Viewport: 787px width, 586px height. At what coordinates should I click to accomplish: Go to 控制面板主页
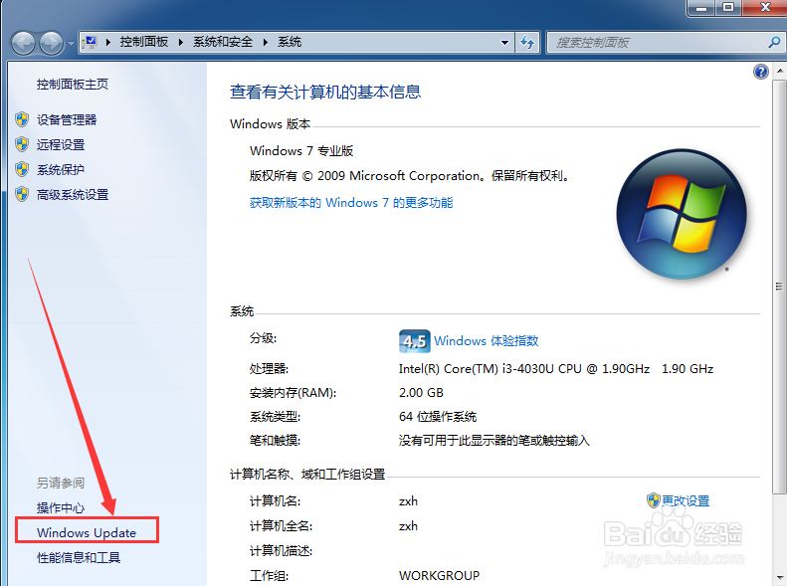pyautogui.click(x=73, y=85)
